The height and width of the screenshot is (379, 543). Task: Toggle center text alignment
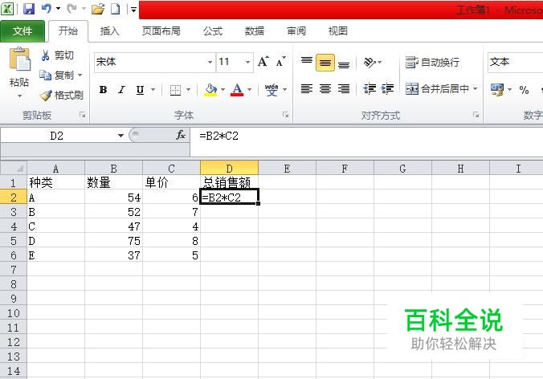point(325,89)
